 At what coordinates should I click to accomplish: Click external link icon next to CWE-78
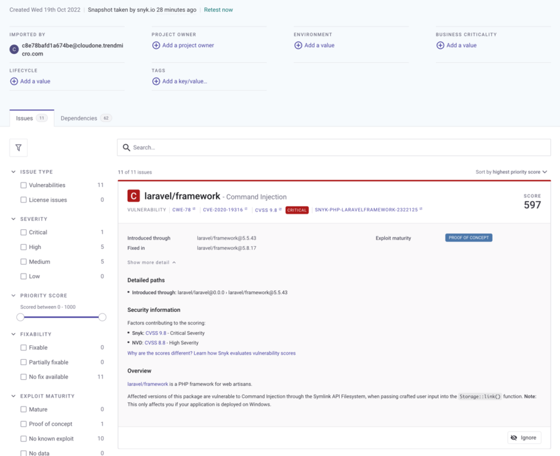[194, 209]
